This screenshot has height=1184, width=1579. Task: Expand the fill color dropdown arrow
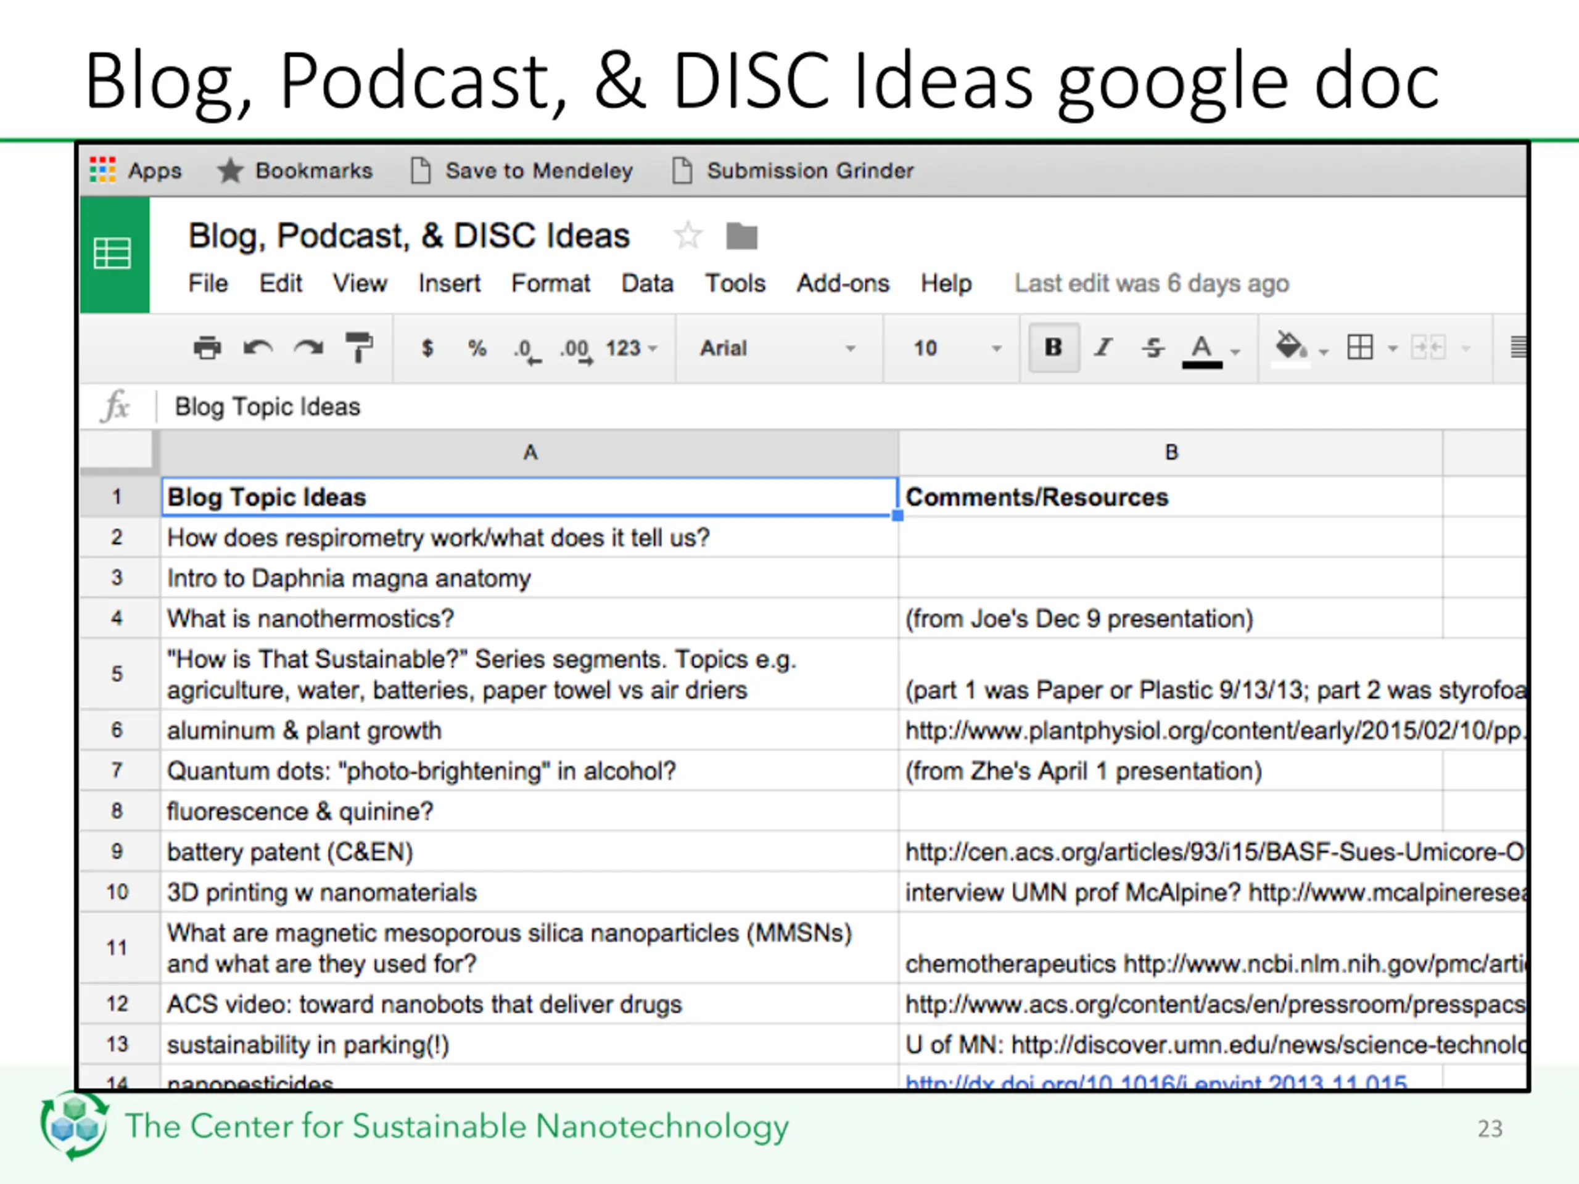(x=1324, y=351)
